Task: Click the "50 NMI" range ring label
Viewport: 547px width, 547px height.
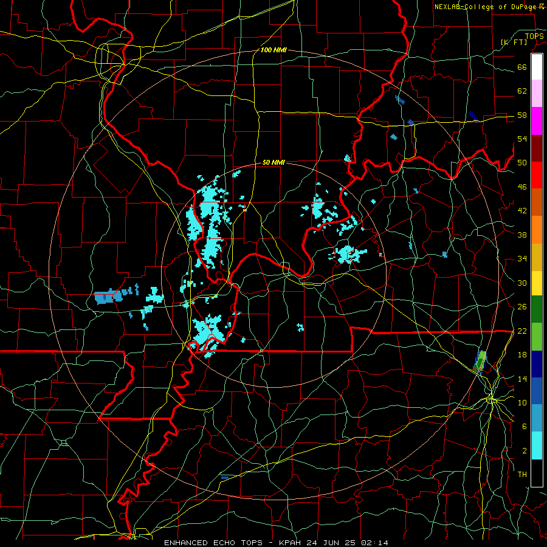Action: (x=273, y=162)
